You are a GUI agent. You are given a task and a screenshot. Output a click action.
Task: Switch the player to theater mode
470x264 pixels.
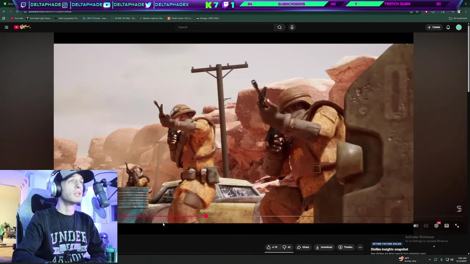(446, 225)
